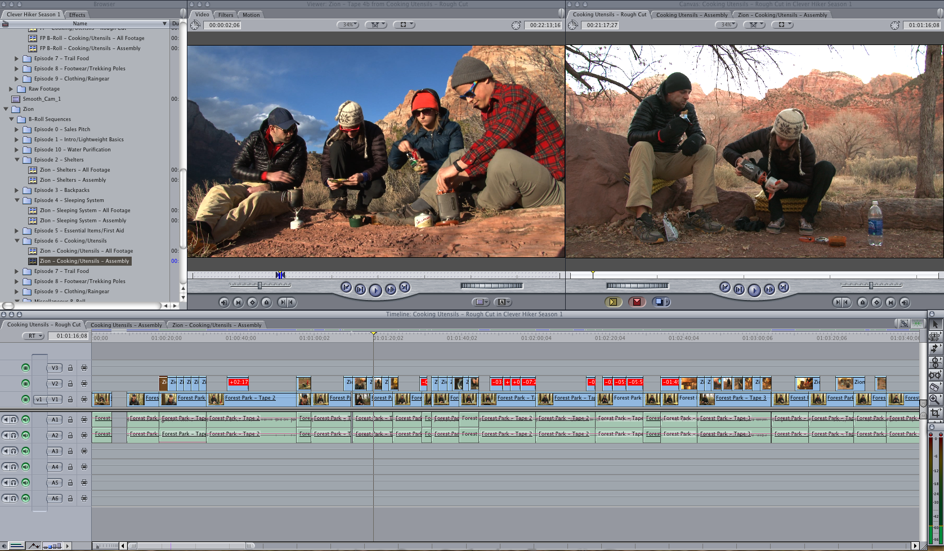Collapse Episode 4 - Sleeping System bin
The height and width of the screenshot is (551, 944).
(17, 200)
